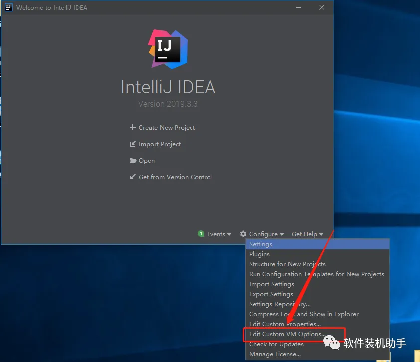Close the Welcome to IntelliJ IDEA window
The image size is (420, 362).
pos(322,7)
